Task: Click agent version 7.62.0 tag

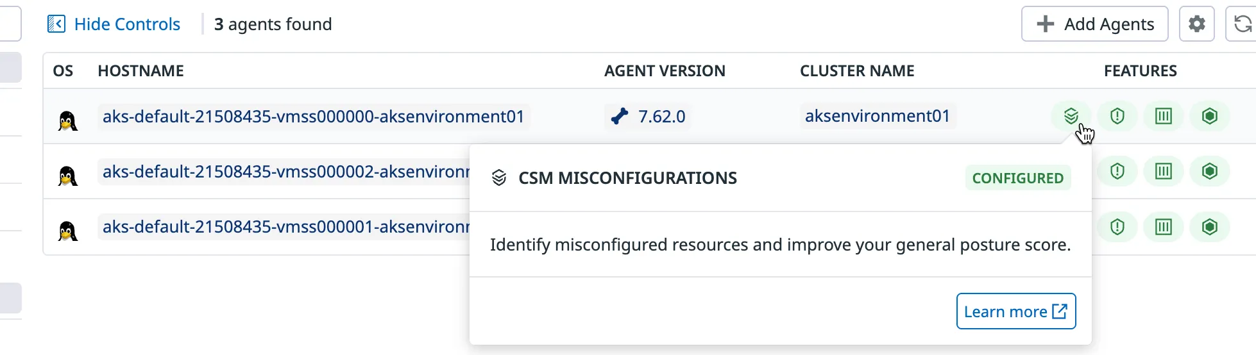Action: [648, 117]
